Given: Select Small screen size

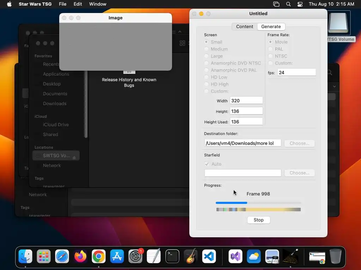Looking at the screenshot, I should pos(206,42).
